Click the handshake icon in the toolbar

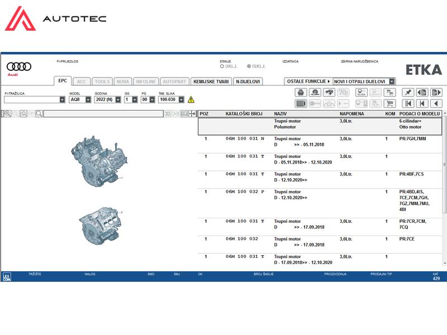click(x=329, y=92)
